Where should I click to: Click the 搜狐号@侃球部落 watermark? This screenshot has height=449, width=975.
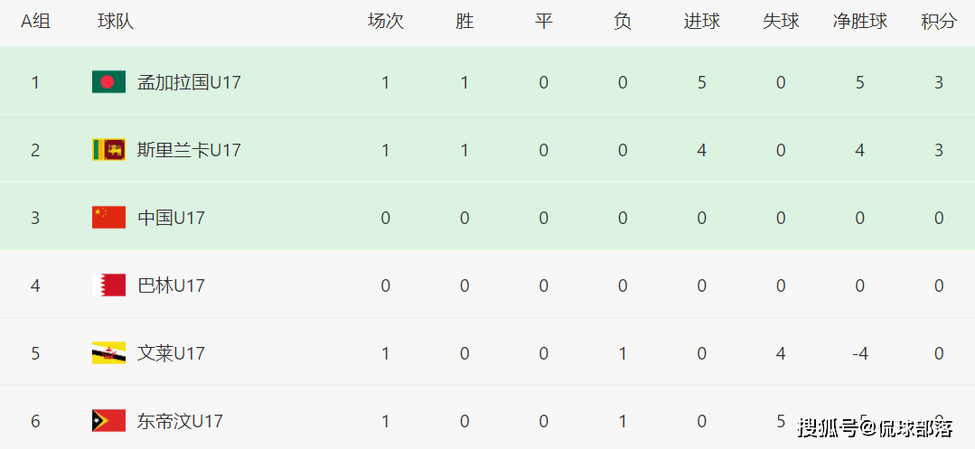click(x=874, y=427)
